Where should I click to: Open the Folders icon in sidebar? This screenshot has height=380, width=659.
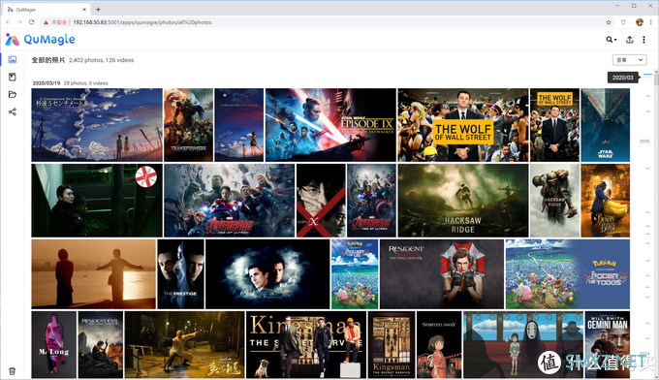pos(13,95)
